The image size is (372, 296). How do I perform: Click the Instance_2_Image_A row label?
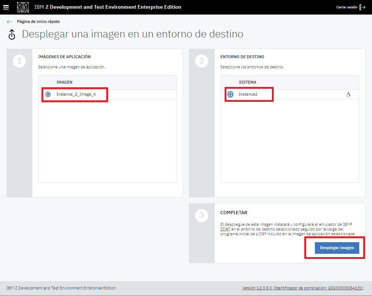click(76, 94)
